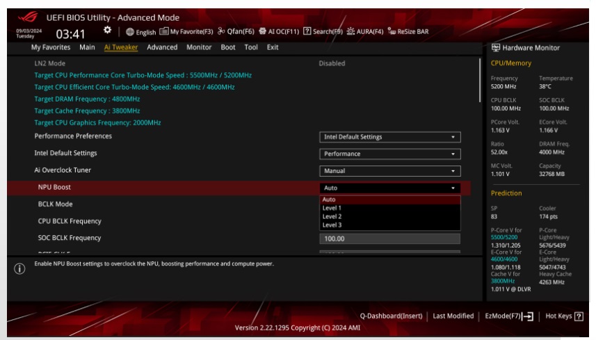This screenshot has height=340, width=596.
Task: Toggle ReSize BAR option
Action: [x=408, y=32]
